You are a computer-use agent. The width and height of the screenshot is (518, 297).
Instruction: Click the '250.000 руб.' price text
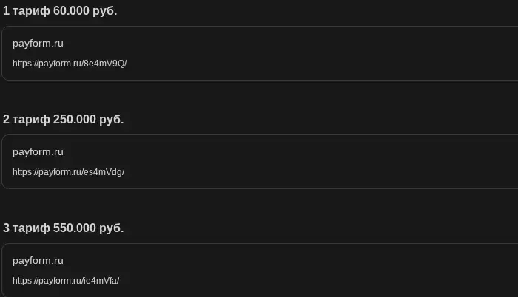89,120
